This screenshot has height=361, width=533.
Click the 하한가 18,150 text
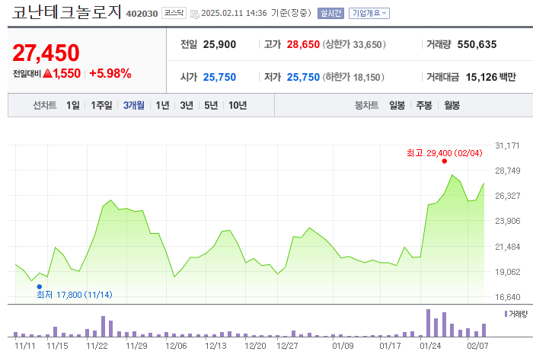point(353,77)
